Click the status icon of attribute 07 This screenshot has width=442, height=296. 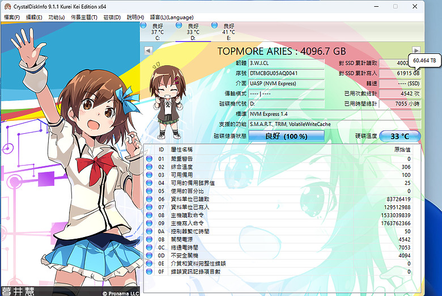tap(149, 207)
